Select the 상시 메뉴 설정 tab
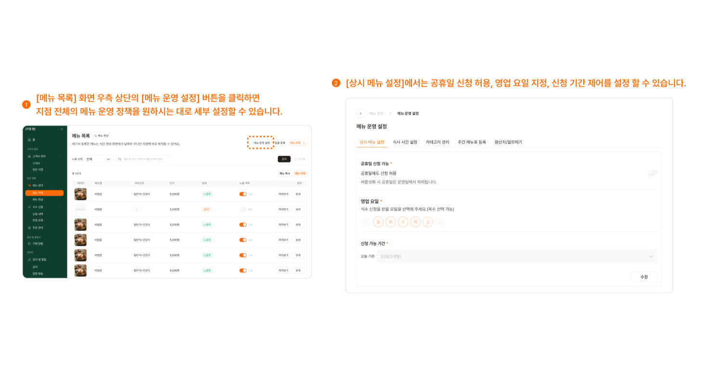 tap(372, 142)
